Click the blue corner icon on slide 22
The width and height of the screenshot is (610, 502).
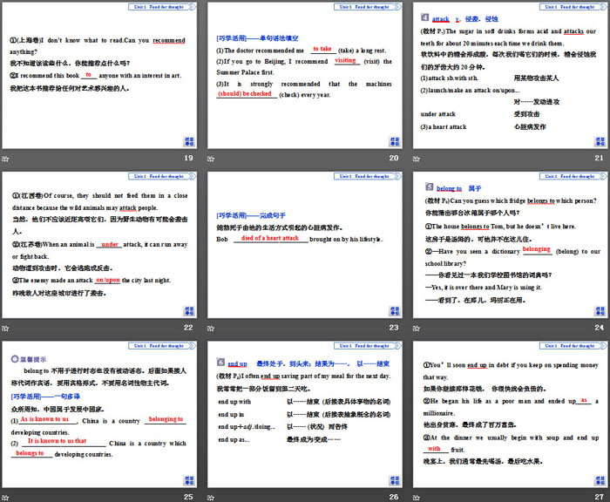(x=189, y=311)
